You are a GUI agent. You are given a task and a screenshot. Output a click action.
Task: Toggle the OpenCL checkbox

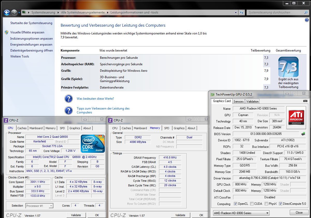tap(235, 204)
